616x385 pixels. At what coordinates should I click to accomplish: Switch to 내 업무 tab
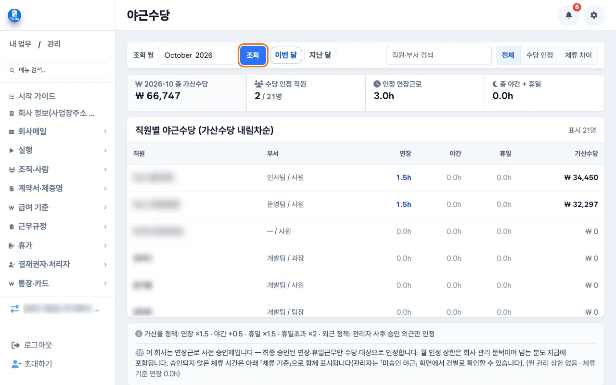tap(21, 44)
